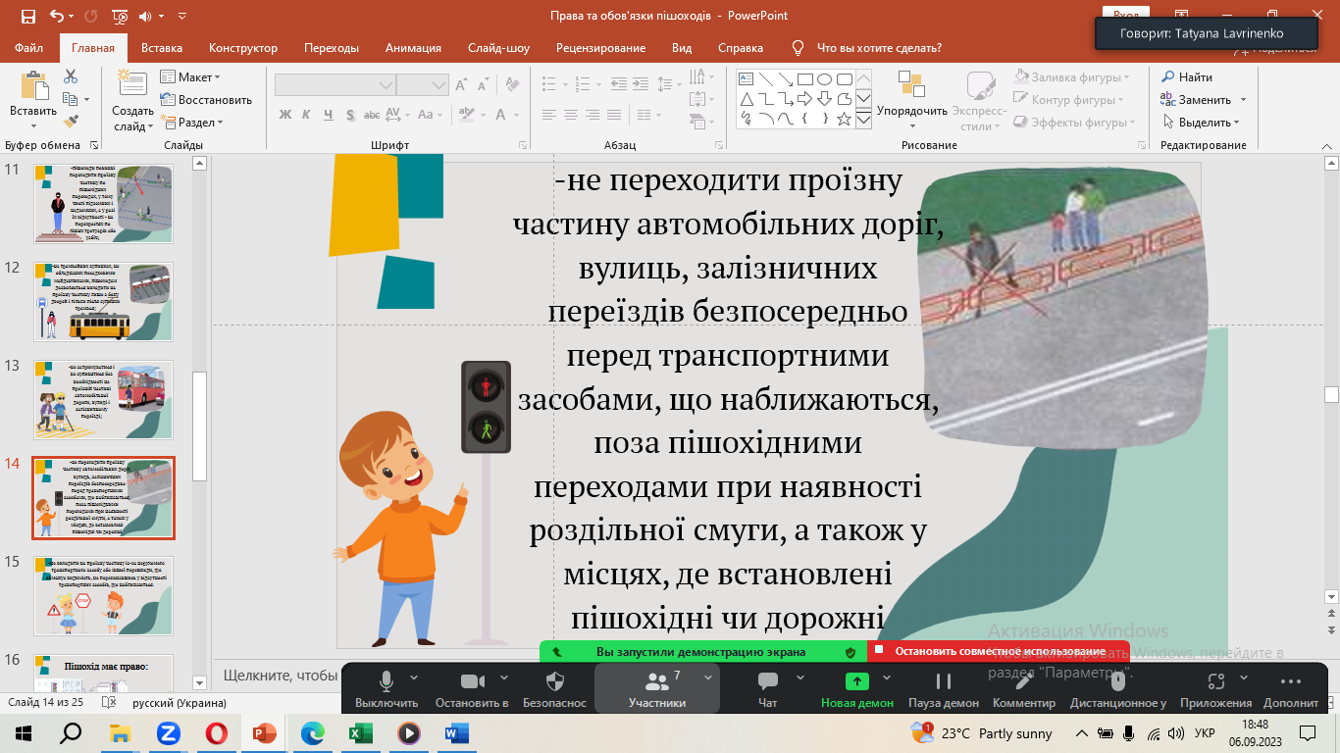Image resolution: width=1340 pixels, height=753 pixels.
Task: Open the font size combo box
Action: [423, 84]
